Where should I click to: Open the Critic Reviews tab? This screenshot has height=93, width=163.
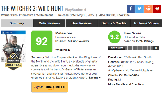point(49,23)
